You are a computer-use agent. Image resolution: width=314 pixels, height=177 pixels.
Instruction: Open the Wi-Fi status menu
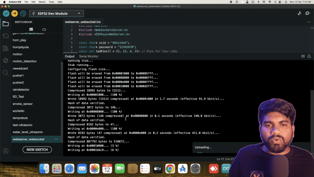pyautogui.click(x=270, y=2)
